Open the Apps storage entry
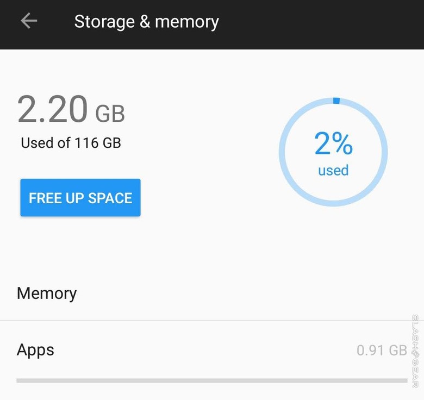 pyautogui.click(x=36, y=349)
